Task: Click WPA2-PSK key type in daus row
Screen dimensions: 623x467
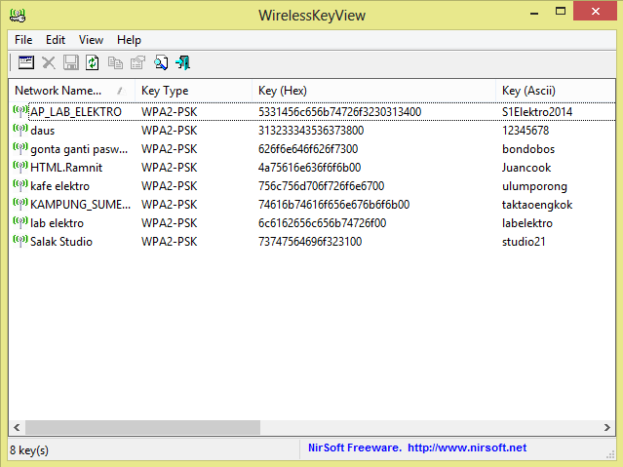Action: [x=170, y=131]
